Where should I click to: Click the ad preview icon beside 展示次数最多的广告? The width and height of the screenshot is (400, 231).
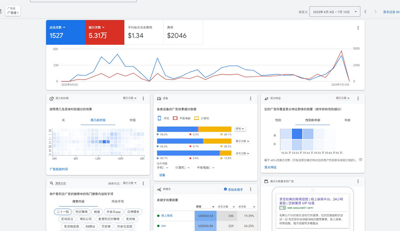coord(266,181)
